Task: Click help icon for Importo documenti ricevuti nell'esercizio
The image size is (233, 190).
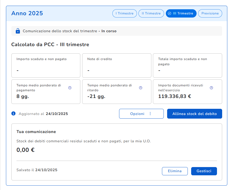Action: click(x=211, y=88)
